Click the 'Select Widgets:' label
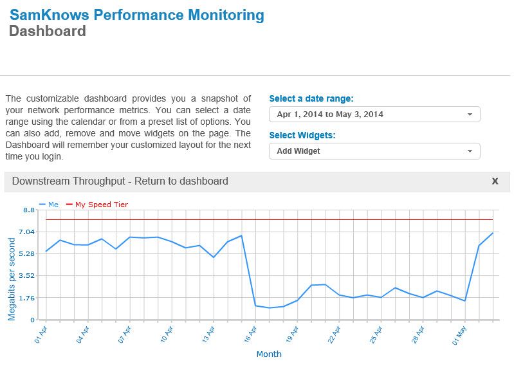This screenshot has width=514, height=366. click(302, 135)
